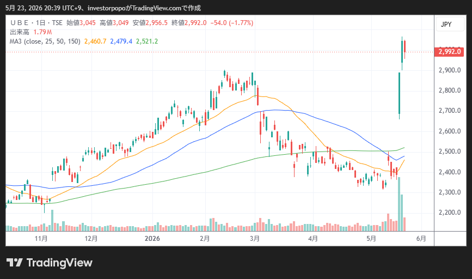
Task: Click the orange 2,460.7 moving average value
Action: (95, 41)
